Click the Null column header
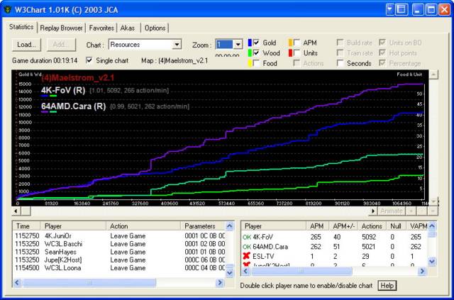Image resolution: width=454 pixels, height=300 pixels. [397, 226]
